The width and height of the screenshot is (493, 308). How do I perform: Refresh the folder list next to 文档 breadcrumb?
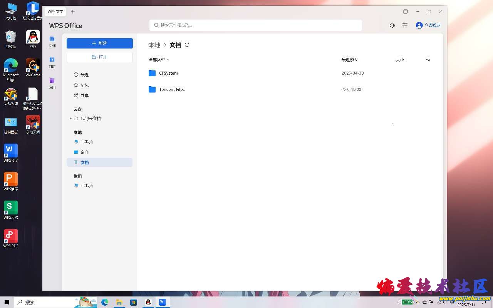pos(187,45)
